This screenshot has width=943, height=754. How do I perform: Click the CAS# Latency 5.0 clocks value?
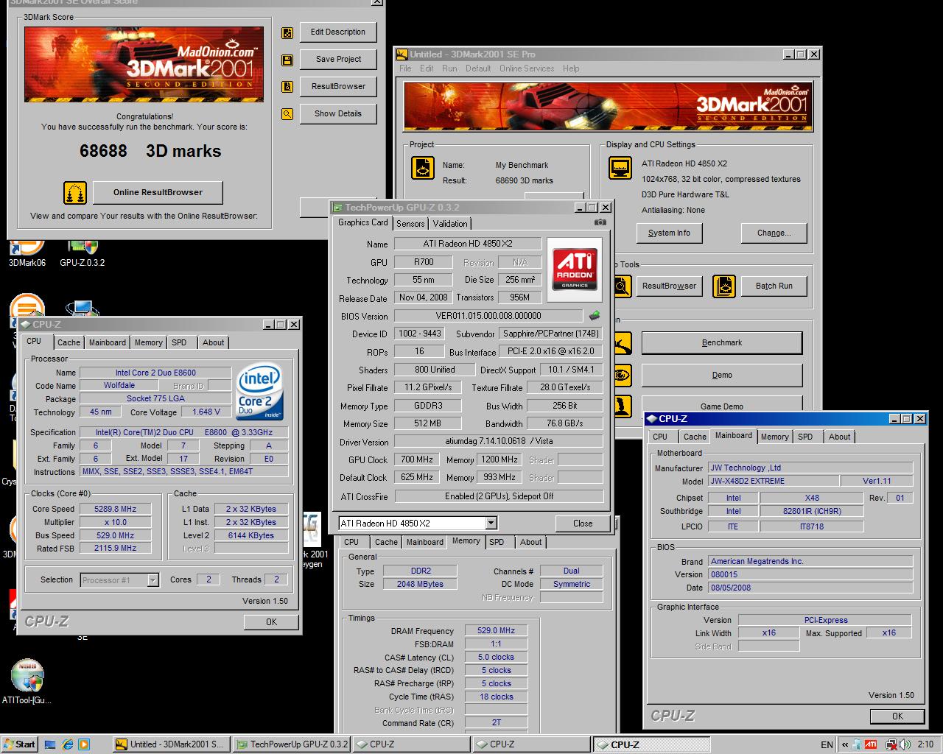[496, 658]
